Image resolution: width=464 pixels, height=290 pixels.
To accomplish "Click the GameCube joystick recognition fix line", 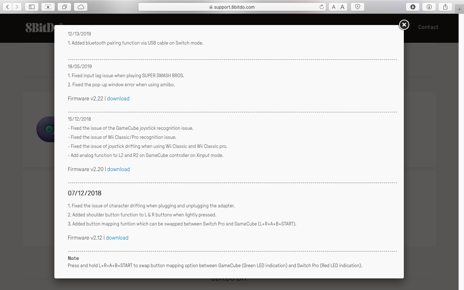I will (130, 128).
